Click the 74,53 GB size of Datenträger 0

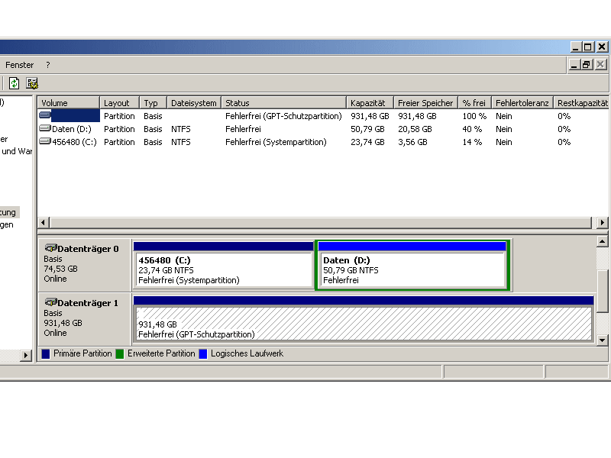[61, 269]
